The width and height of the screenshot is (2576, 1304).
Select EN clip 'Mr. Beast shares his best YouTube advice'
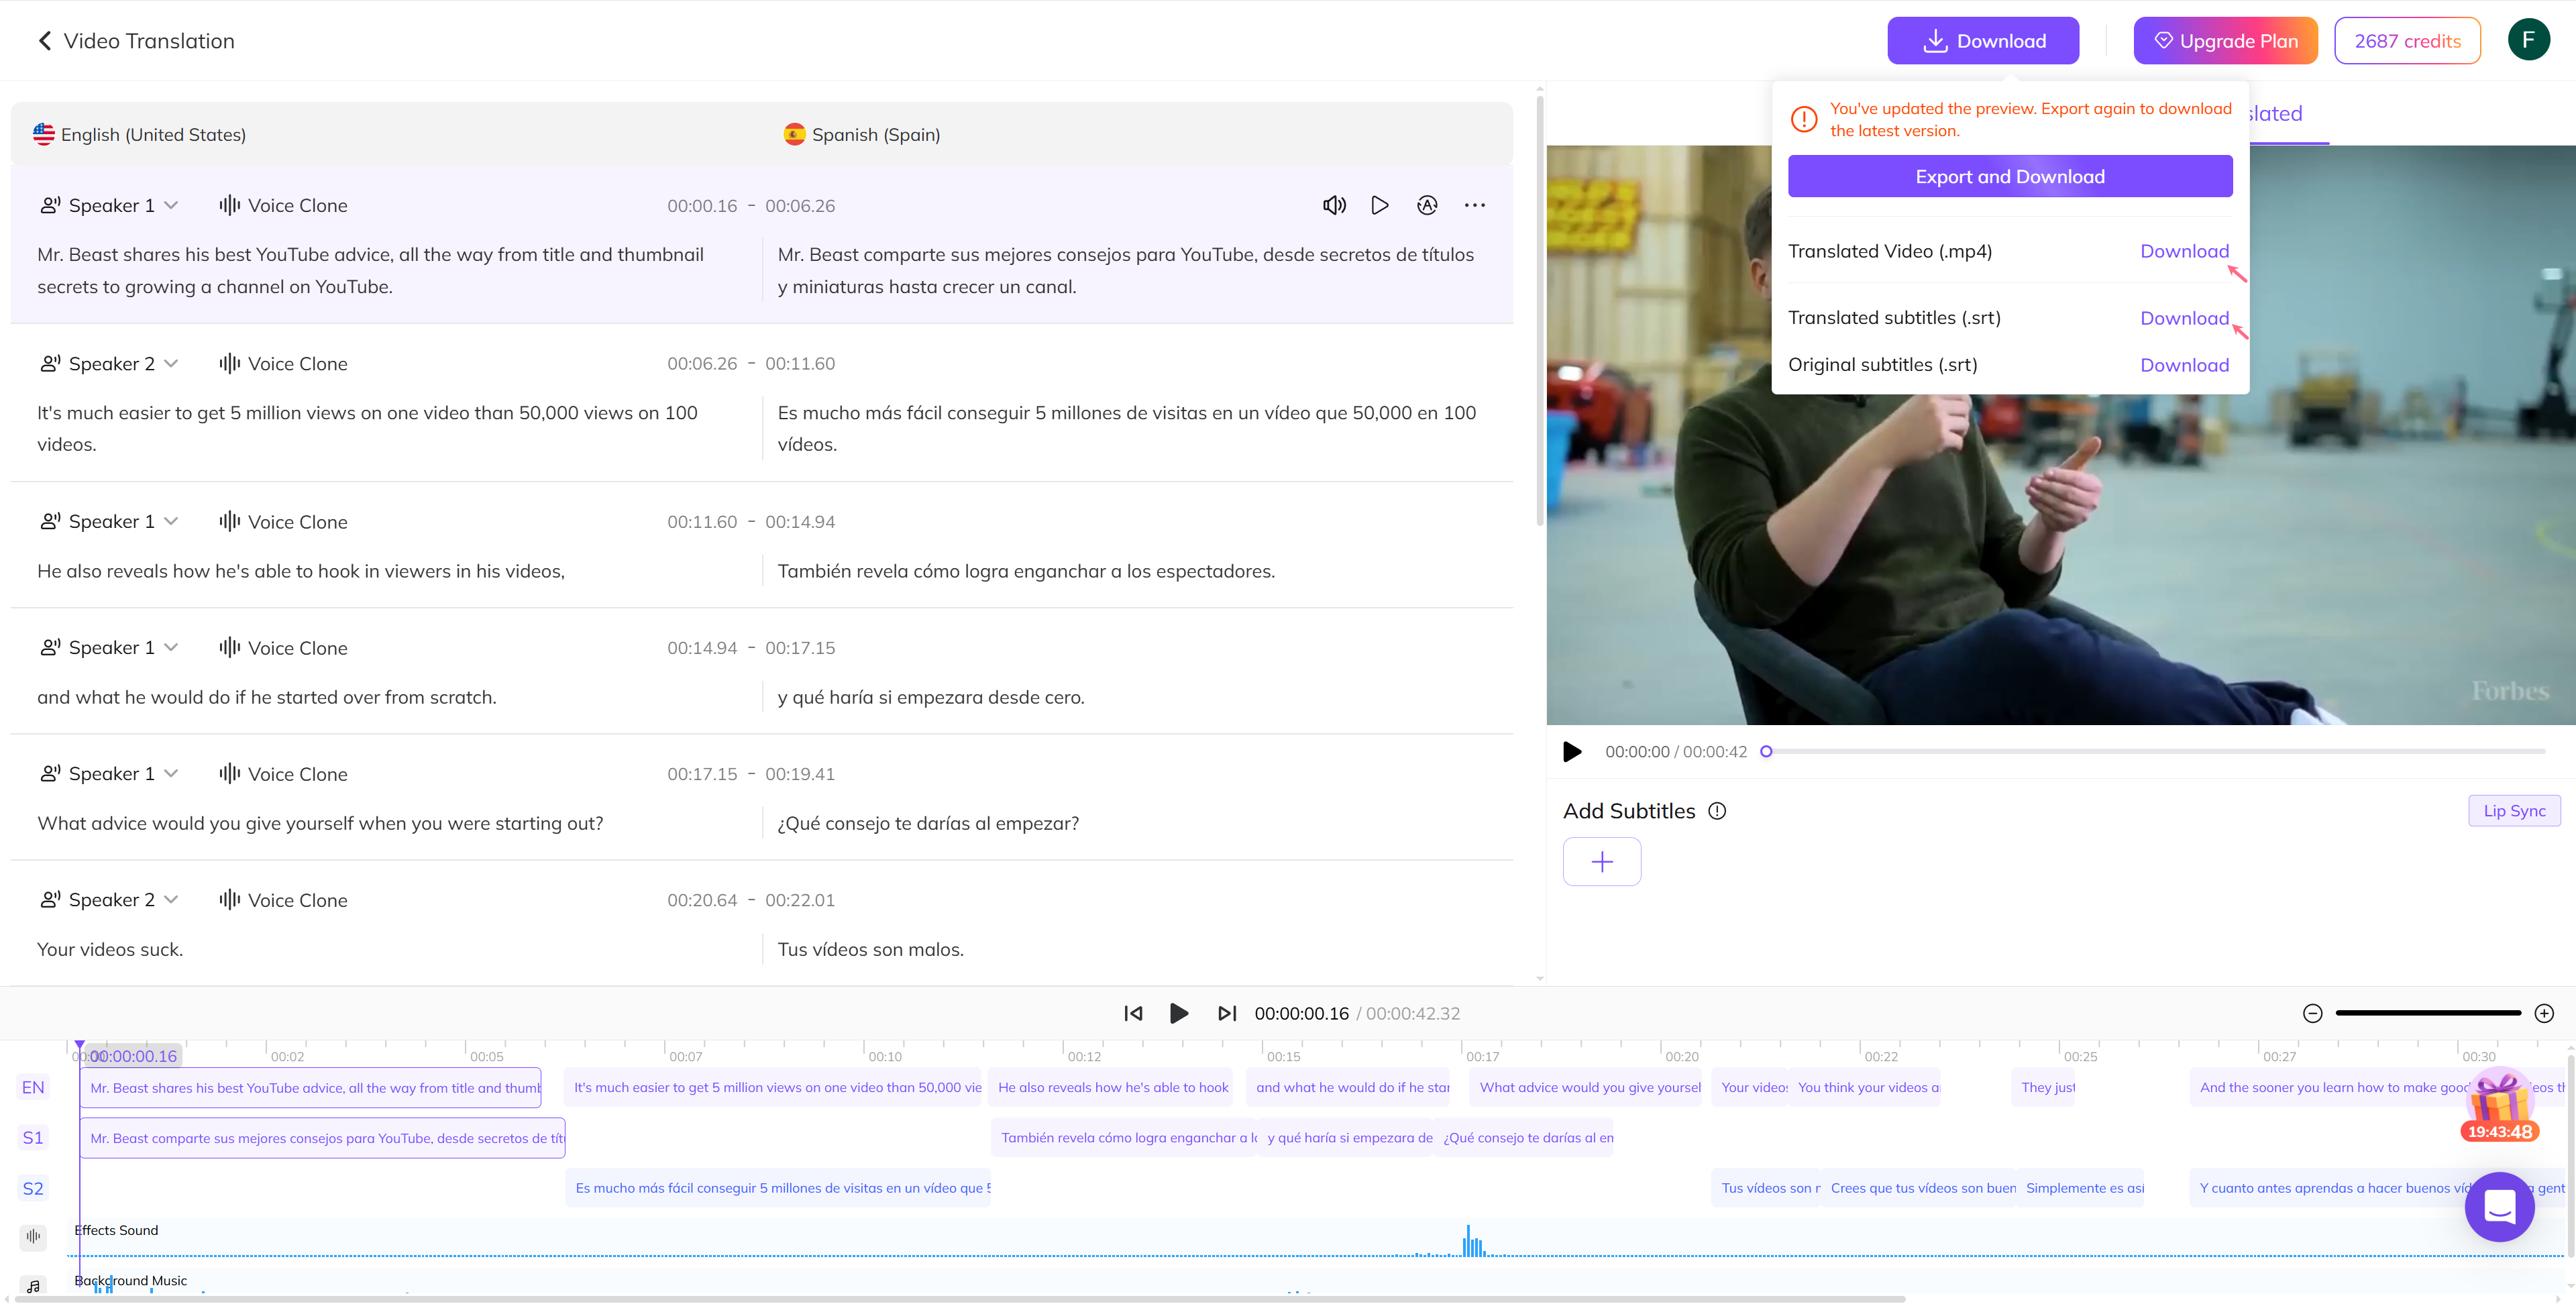coord(310,1088)
